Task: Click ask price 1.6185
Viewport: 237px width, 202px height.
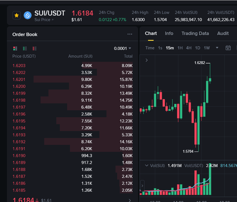Action: pos(19,190)
